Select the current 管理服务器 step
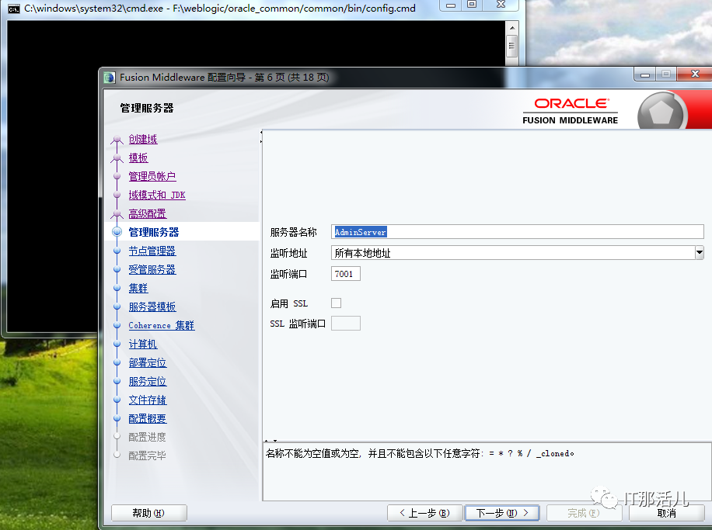 [153, 232]
